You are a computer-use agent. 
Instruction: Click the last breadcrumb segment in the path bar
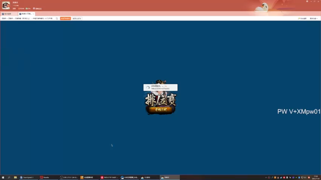coord(43,18)
